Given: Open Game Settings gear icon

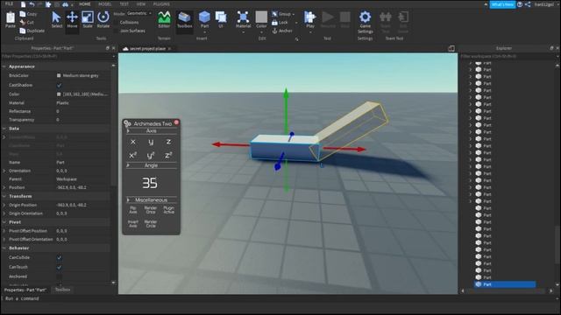Looking at the screenshot, I should [x=365, y=17].
